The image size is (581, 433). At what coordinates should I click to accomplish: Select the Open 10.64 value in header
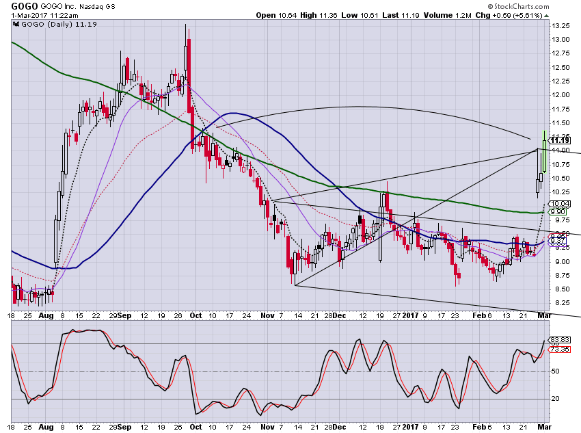(x=276, y=15)
